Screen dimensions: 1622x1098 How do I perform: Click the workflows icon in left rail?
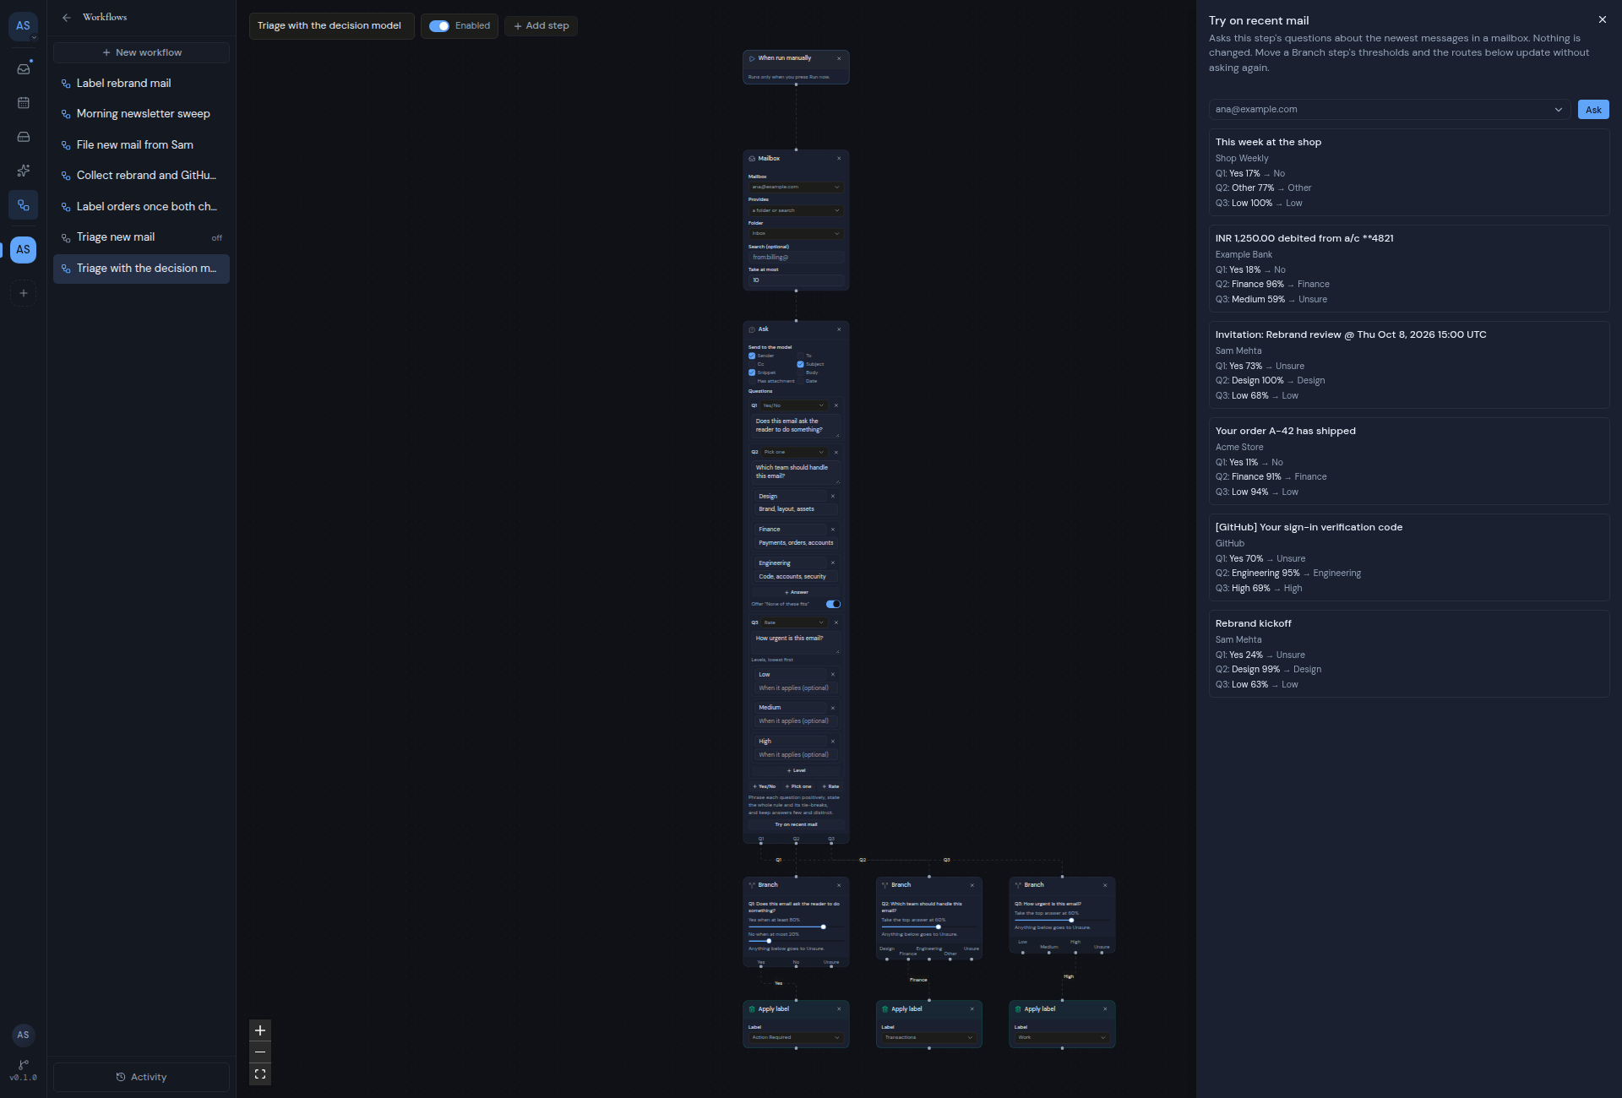coord(24,205)
